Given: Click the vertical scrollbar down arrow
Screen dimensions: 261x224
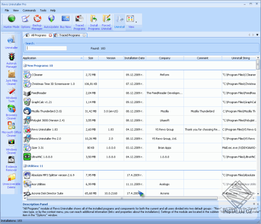Looking at the screenshot, I should (x=258, y=194).
